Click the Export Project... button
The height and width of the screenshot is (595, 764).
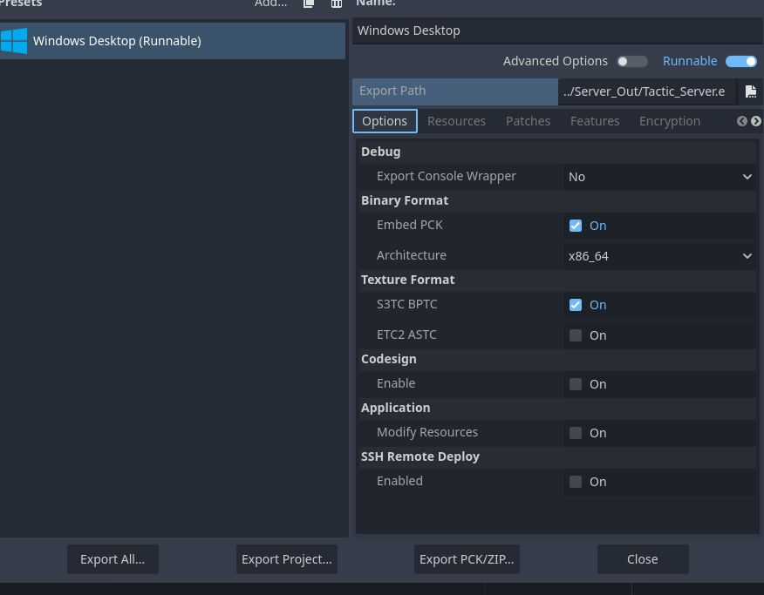pyautogui.click(x=286, y=559)
